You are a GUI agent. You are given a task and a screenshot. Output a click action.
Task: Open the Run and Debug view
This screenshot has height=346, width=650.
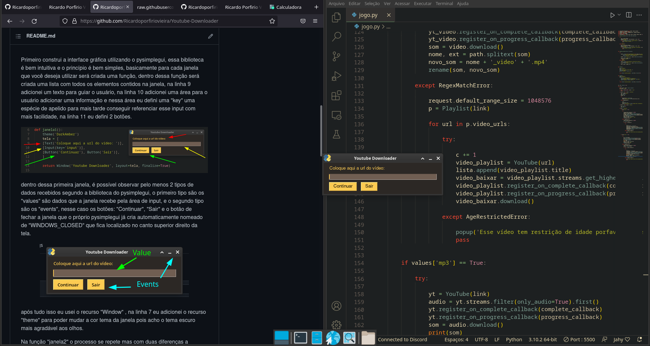[336, 76]
